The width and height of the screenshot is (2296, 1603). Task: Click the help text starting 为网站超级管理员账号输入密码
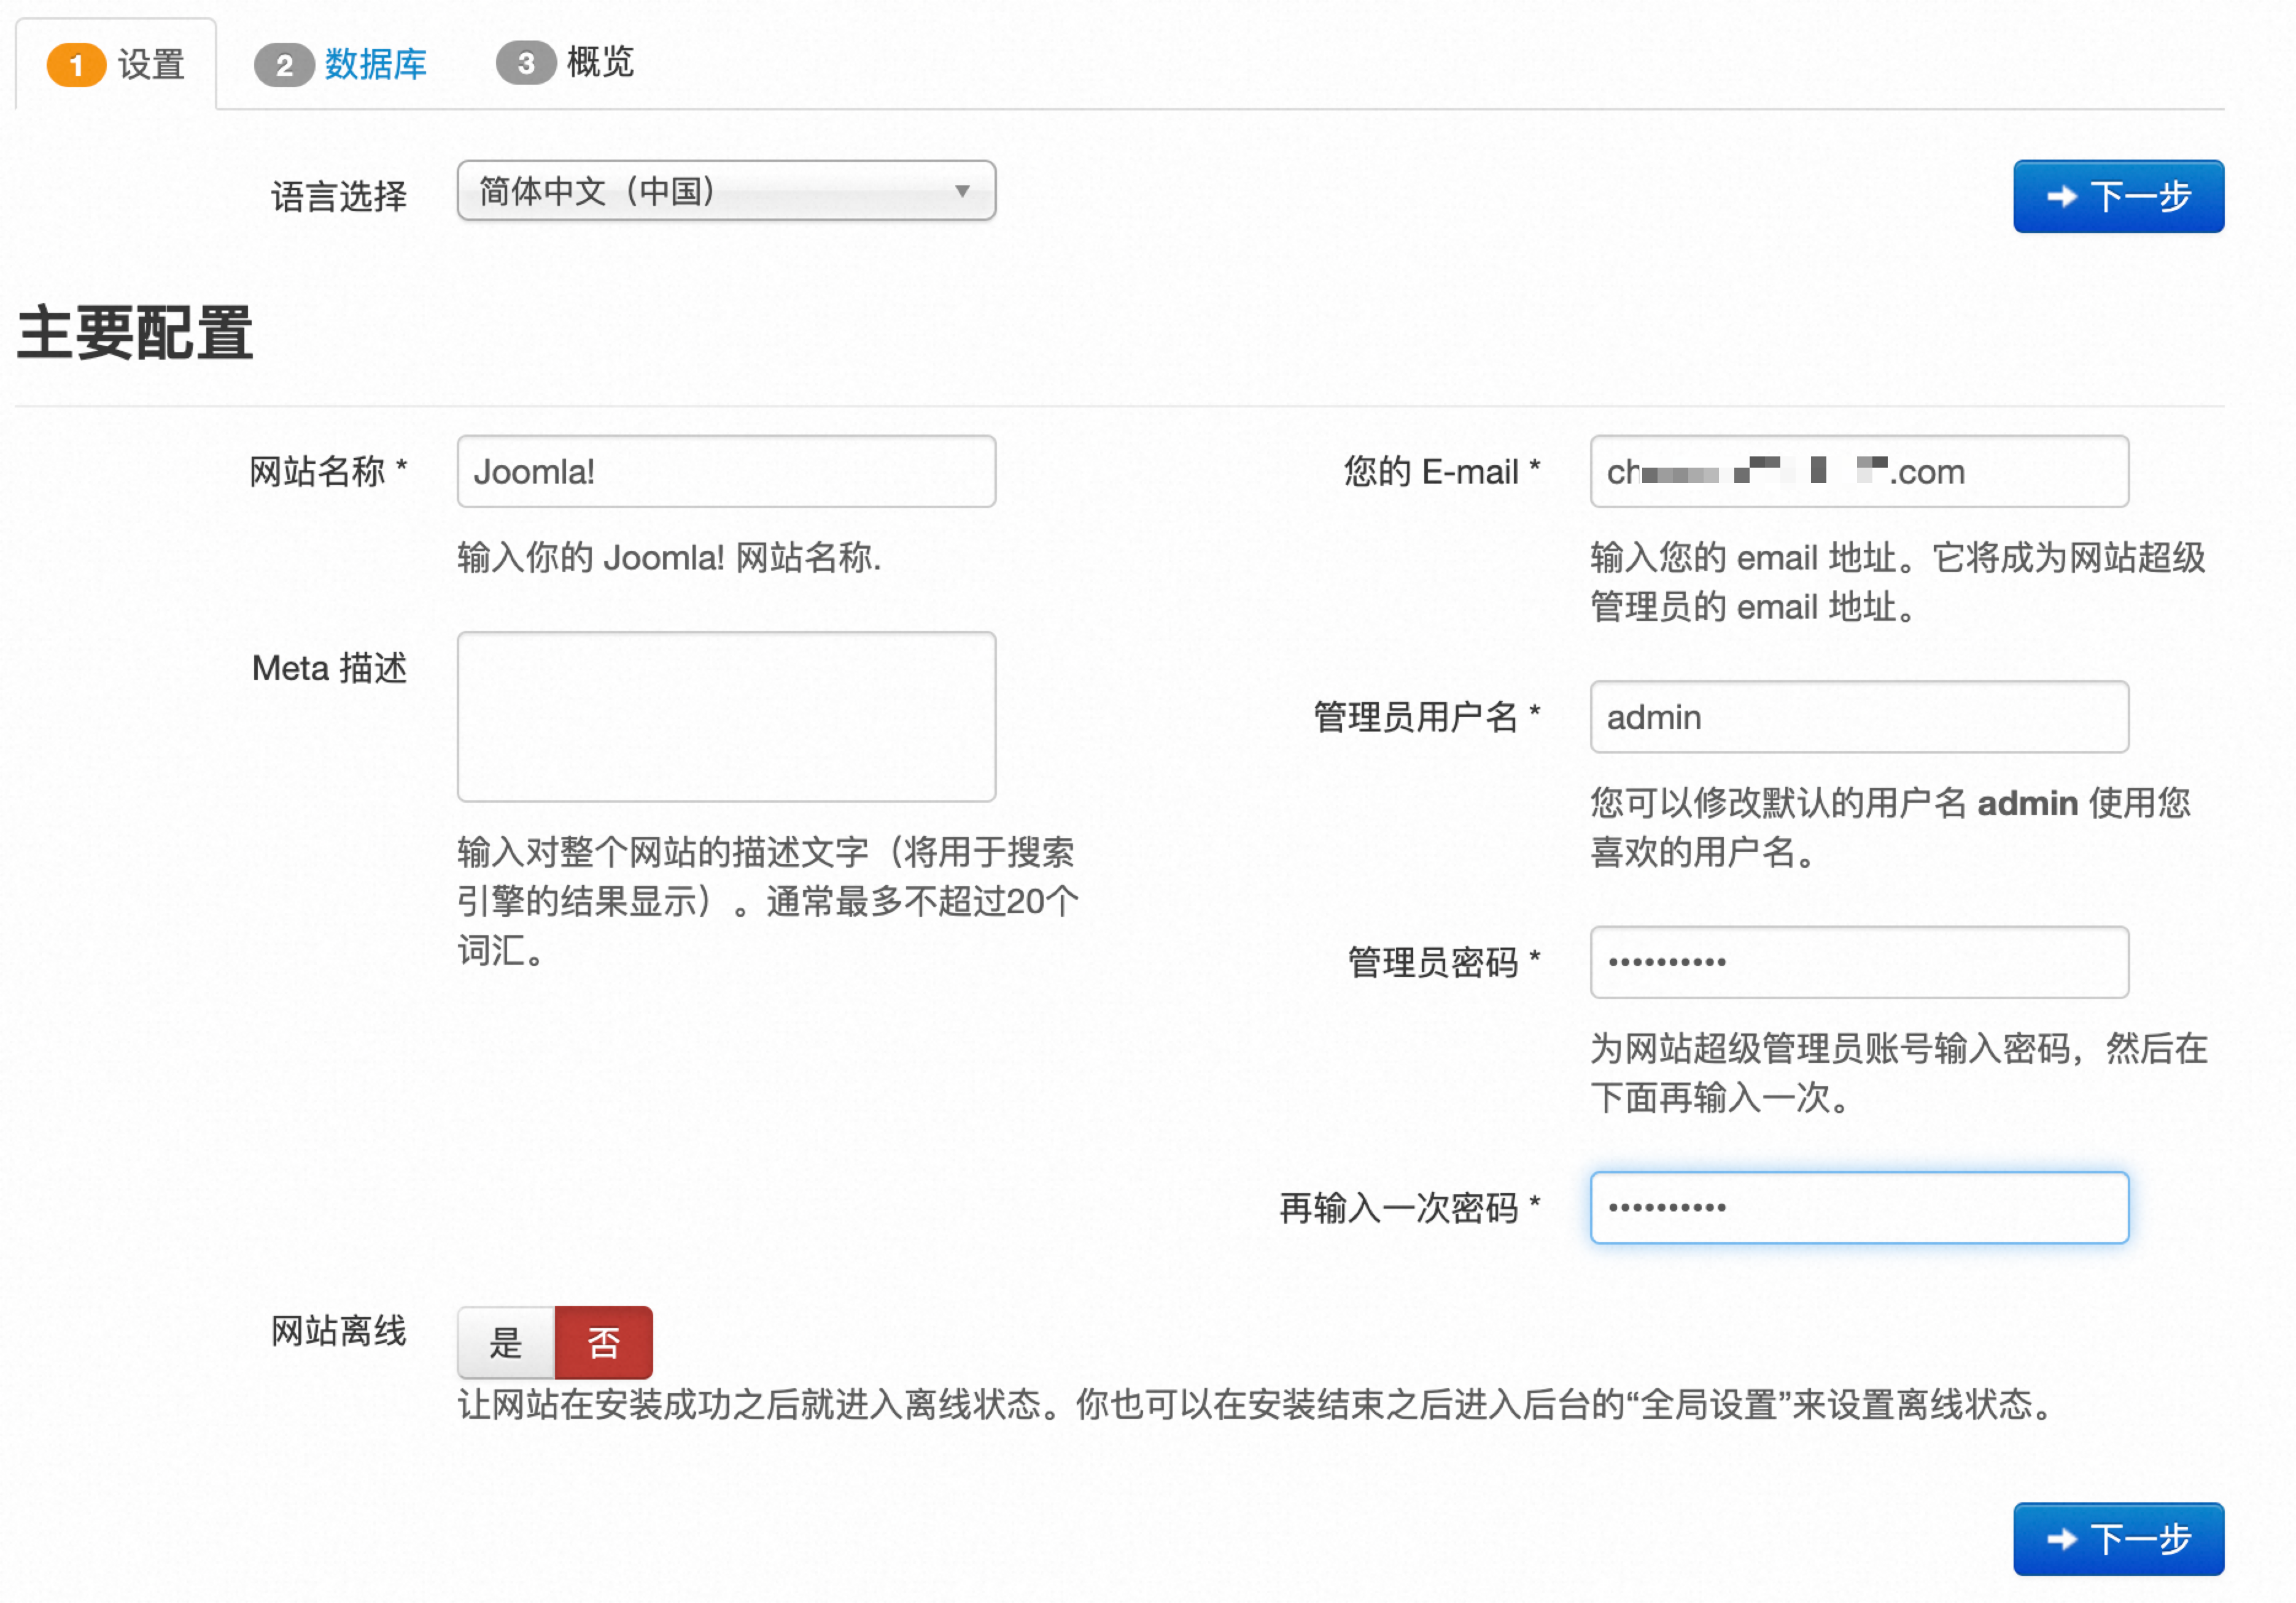coord(1899,1073)
